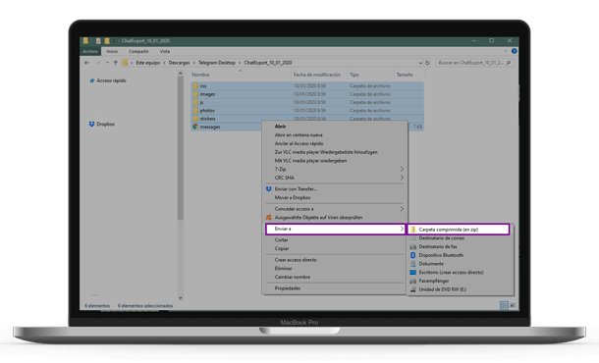Click the magnifier search icon
This screenshot has height=363, width=599.
[x=509, y=63]
